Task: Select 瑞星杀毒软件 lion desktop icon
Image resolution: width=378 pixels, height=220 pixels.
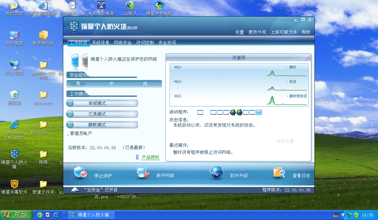Action: pos(14,187)
